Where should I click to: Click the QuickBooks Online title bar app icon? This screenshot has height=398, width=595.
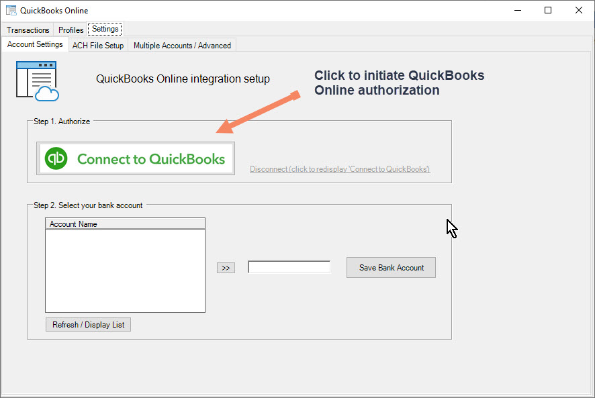11,10
